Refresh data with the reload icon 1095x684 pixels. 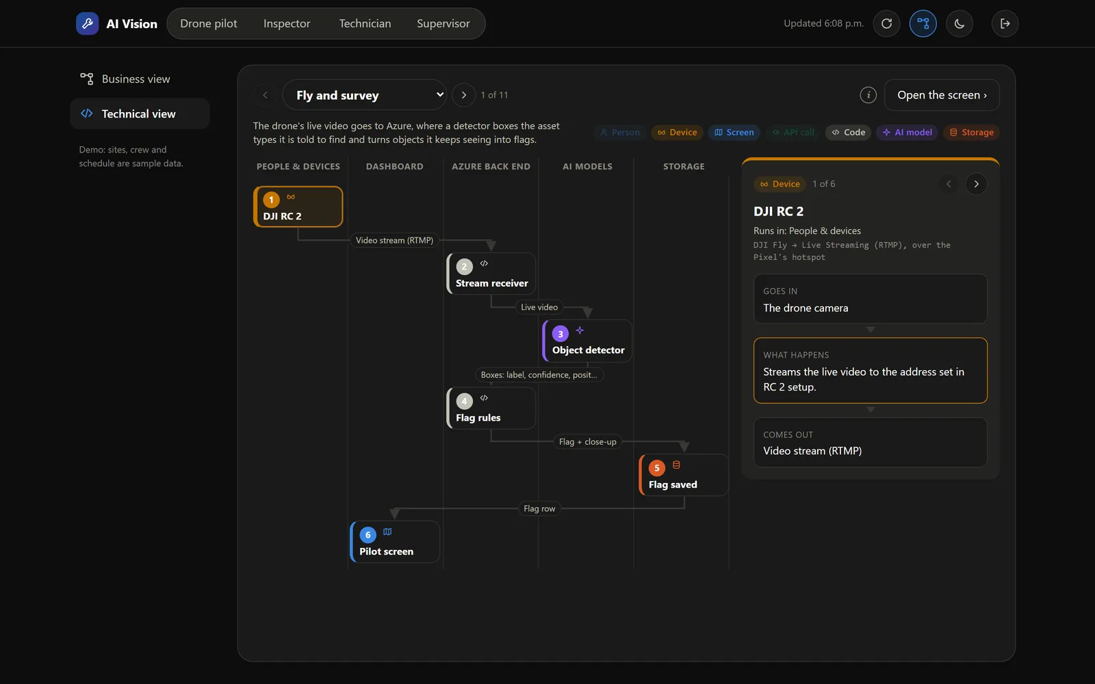(x=886, y=23)
